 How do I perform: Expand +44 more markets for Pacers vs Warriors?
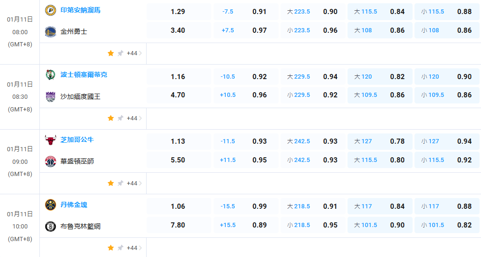point(134,53)
